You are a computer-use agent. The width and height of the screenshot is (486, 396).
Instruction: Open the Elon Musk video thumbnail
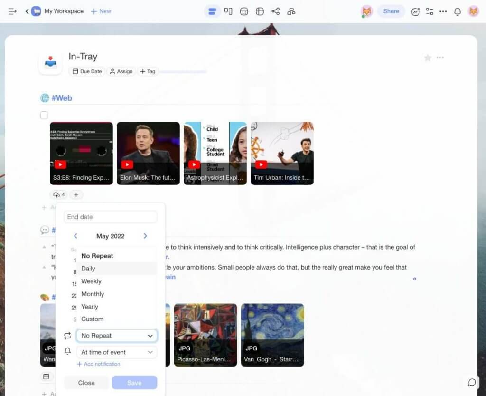click(148, 153)
